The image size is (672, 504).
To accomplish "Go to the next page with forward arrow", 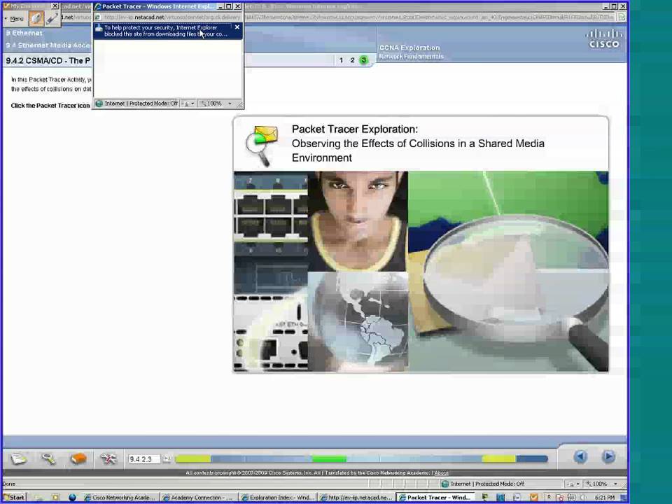I will pyautogui.click(x=608, y=457).
